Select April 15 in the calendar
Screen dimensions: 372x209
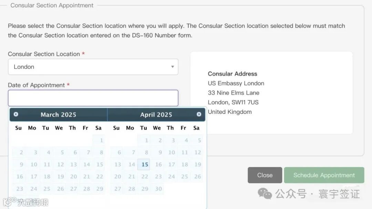(144, 165)
